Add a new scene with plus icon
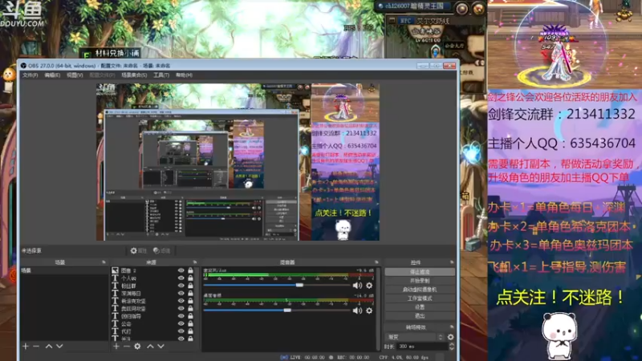642x361 pixels. (26, 347)
